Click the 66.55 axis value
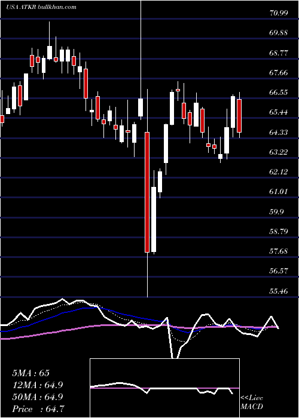 click(x=279, y=92)
